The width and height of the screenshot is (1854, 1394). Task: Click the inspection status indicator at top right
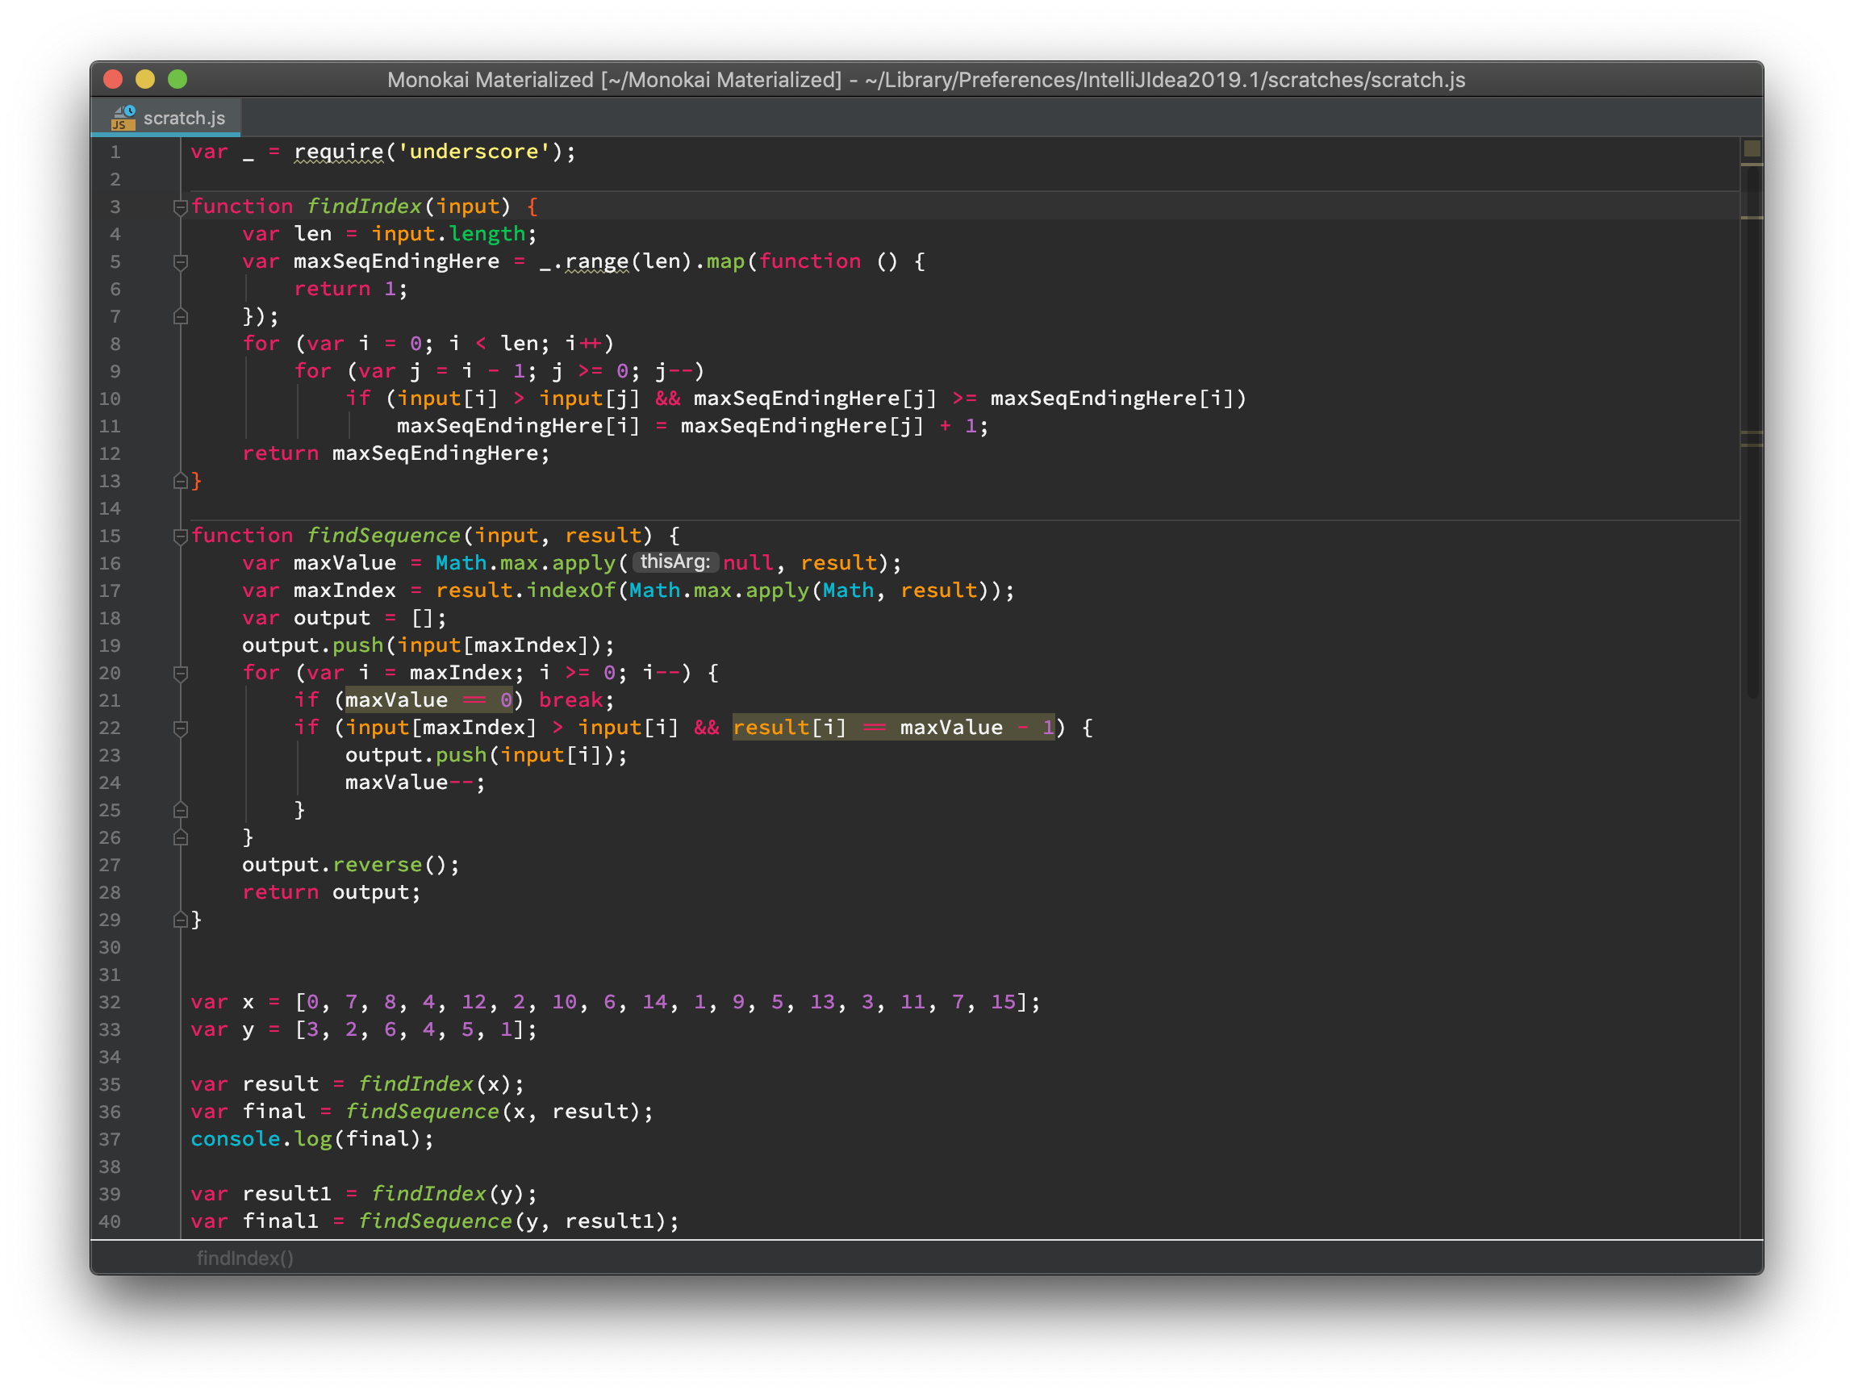1752,149
